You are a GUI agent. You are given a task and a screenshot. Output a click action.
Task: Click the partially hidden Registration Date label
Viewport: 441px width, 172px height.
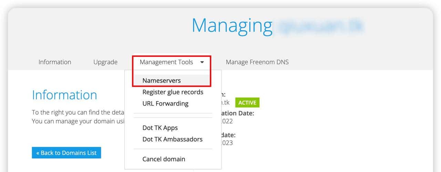pyautogui.click(x=238, y=113)
